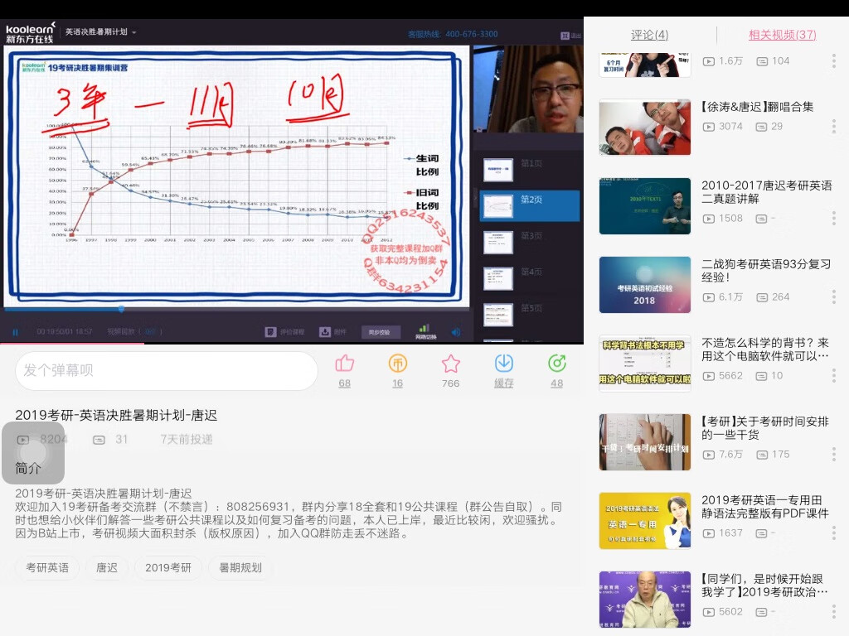
Task: Open the 2019考研 tag
Action: [x=168, y=568]
